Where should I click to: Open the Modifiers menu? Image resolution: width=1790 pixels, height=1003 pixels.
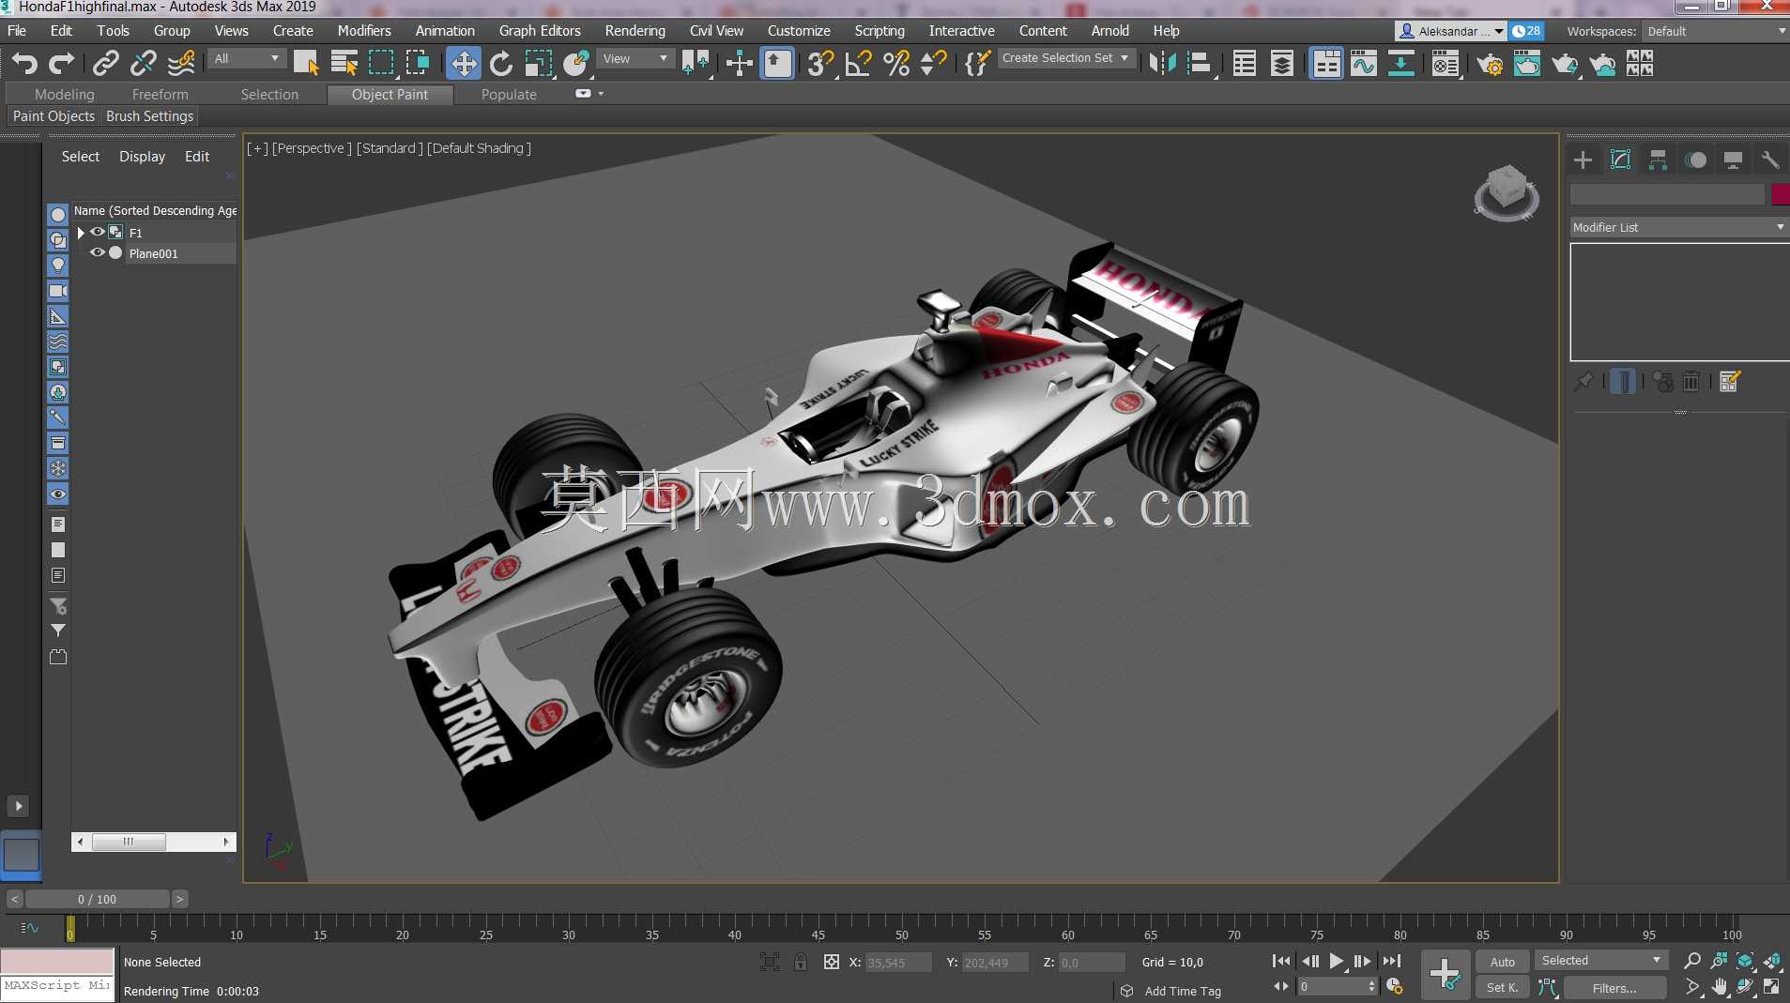point(364,31)
